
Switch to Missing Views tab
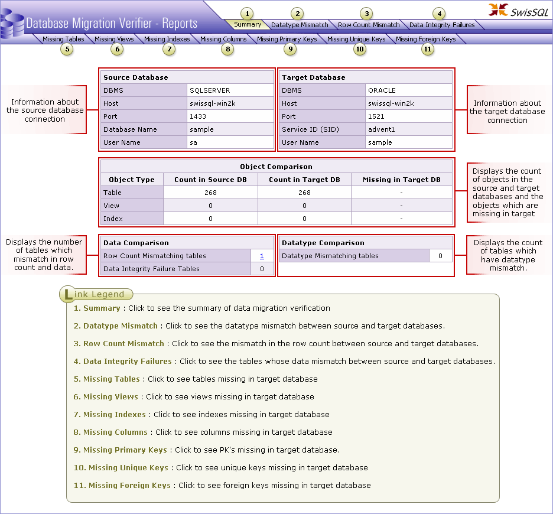[114, 39]
